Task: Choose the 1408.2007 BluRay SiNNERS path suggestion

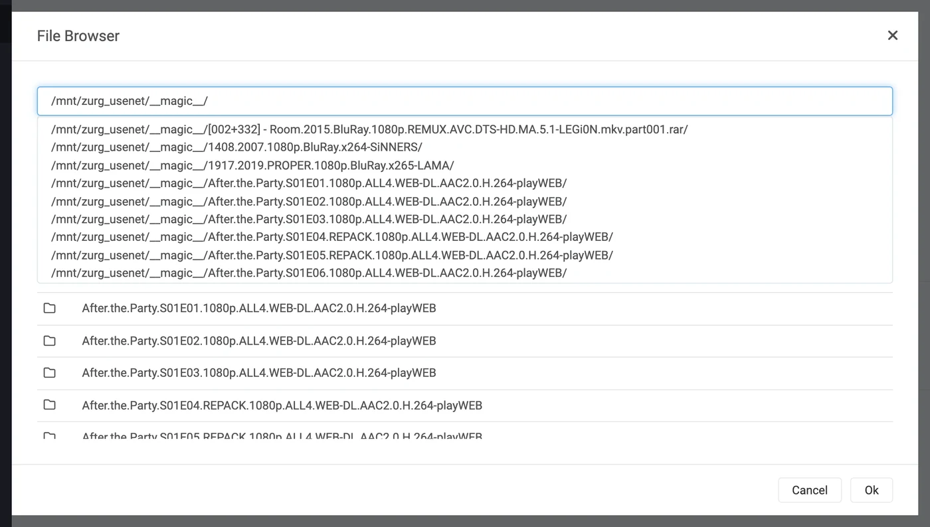Action: tap(465, 147)
